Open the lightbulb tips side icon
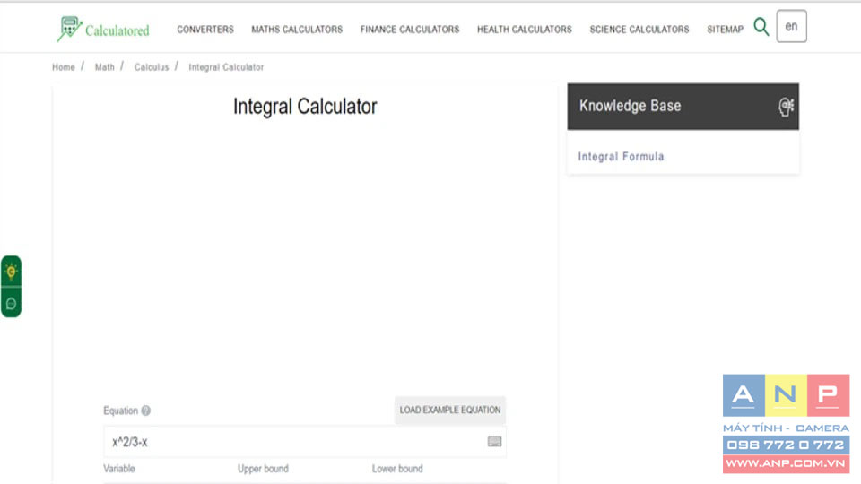The width and height of the screenshot is (861, 484). click(11, 271)
